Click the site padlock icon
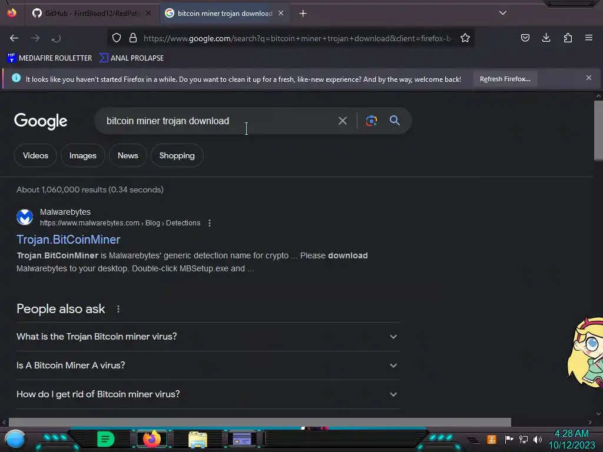The height and width of the screenshot is (452, 603). (x=133, y=38)
